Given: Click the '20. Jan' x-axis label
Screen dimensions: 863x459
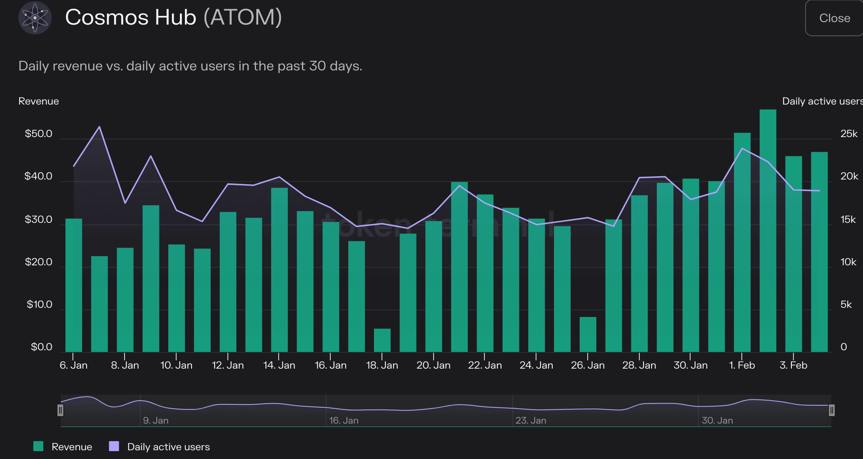Looking at the screenshot, I should 434,365.
